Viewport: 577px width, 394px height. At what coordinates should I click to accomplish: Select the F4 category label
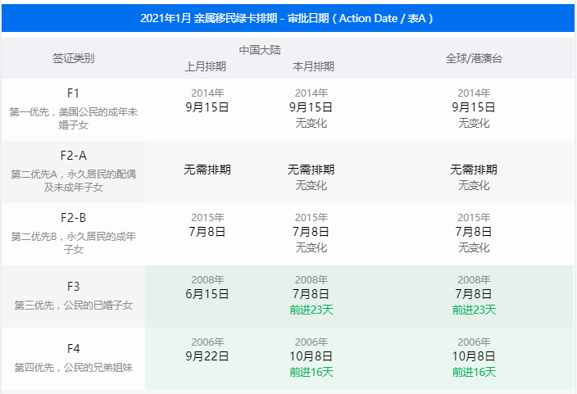click(73, 348)
